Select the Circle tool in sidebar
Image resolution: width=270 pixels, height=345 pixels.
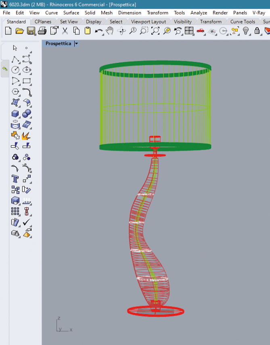coord(15,70)
